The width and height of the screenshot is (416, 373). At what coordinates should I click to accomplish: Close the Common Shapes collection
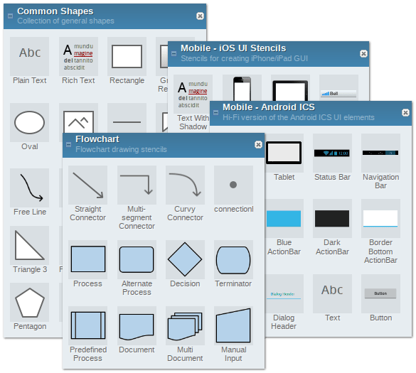(x=200, y=16)
